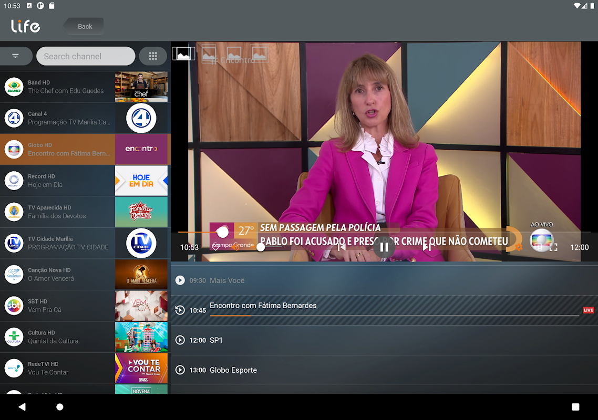
Task: Play the 09:30 Mais Você program
Action: click(x=180, y=280)
